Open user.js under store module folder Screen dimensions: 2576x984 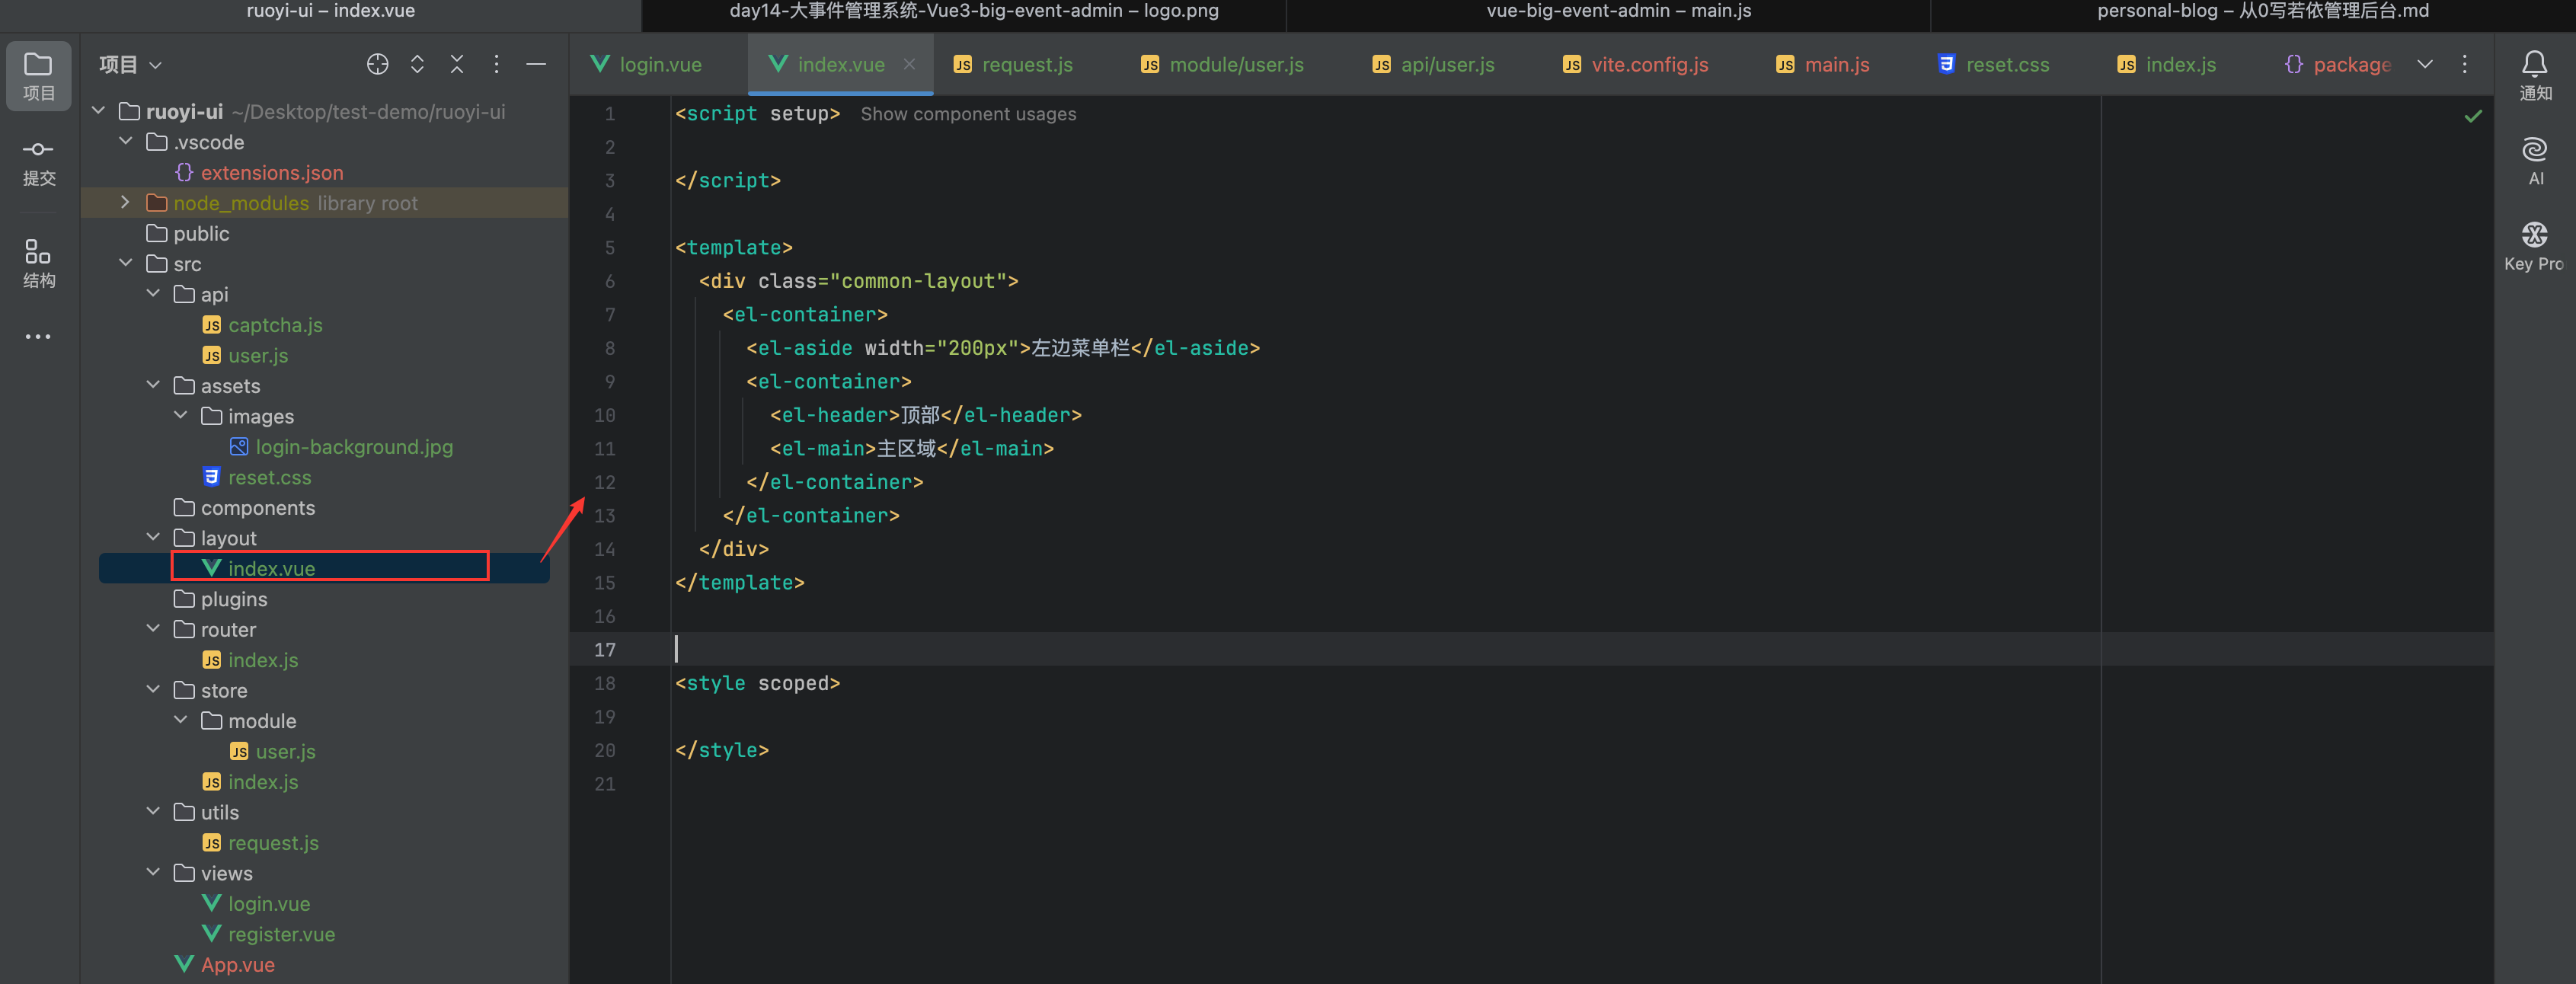pos(285,751)
